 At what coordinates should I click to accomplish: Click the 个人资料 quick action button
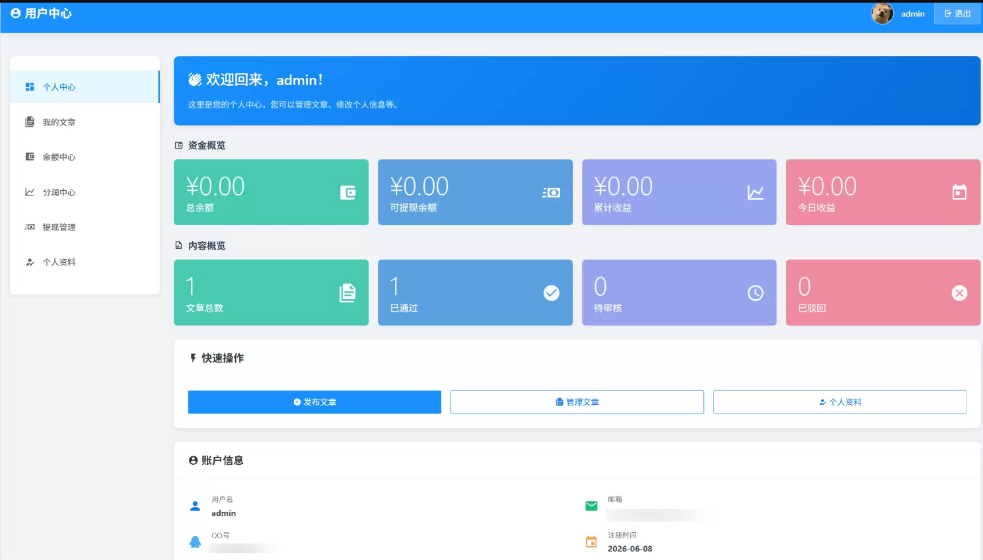(x=840, y=402)
